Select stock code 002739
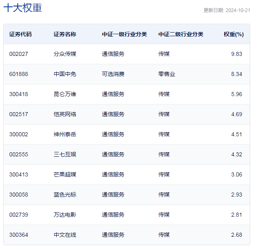This screenshot has width=253, height=248. pyautogui.click(x=19, y=215)
